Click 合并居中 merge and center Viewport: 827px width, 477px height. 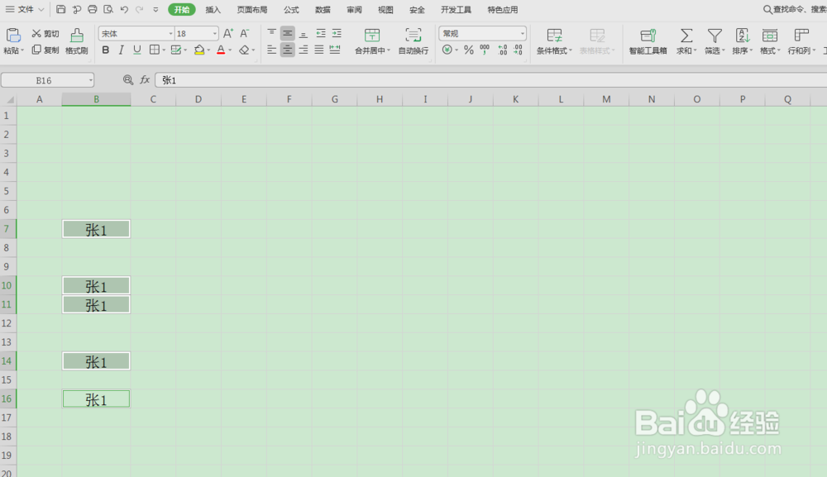pyautogui.click(x=372, y=41)
